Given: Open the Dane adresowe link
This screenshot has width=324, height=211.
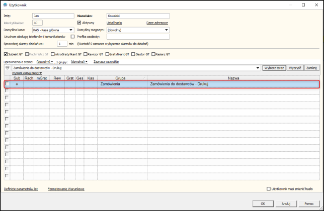Looking at the screenshot, I should tap(157, 23).
